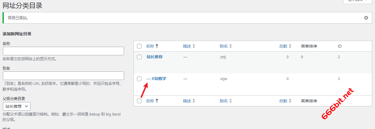Dismiss the 项目已添加 notice
Screen dimensions: 375x129
coord(366,18)
